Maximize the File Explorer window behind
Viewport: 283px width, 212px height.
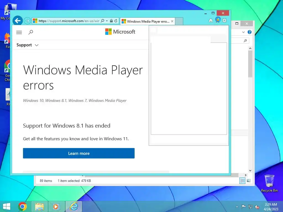pos(237,23)
